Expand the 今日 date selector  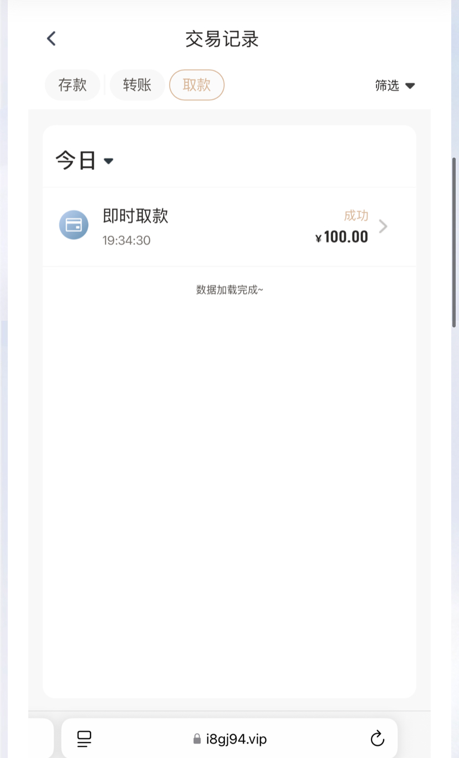coord(76,161)
